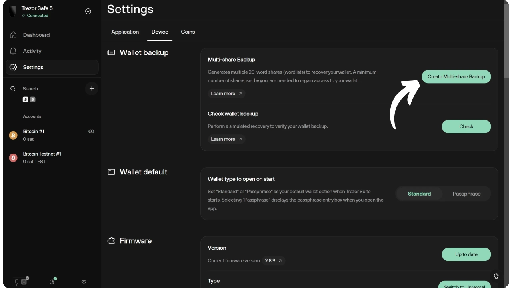512x288 pixels.
Task: Open the lightbulb tips icon
Action: pos(496,276)
